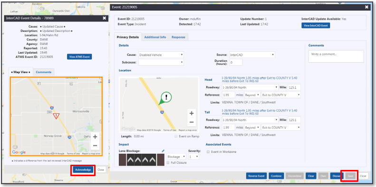
Task: Open the Tail Beyond direction dropdown
Action: 252,128
